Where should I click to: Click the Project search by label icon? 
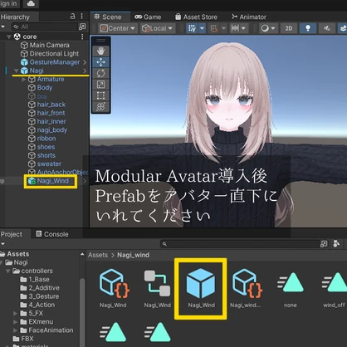(336, 244)
